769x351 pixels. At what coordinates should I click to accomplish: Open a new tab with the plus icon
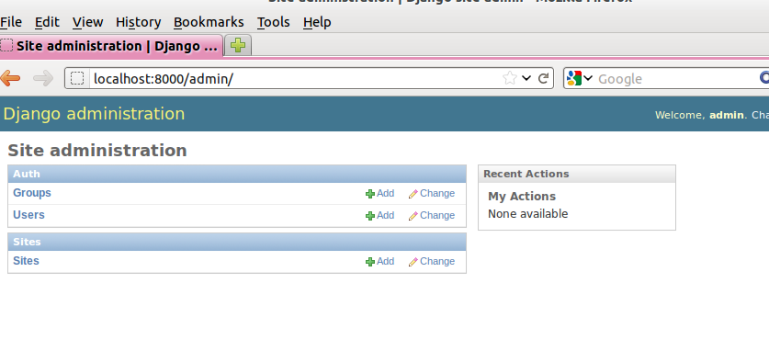pos(238,46)
